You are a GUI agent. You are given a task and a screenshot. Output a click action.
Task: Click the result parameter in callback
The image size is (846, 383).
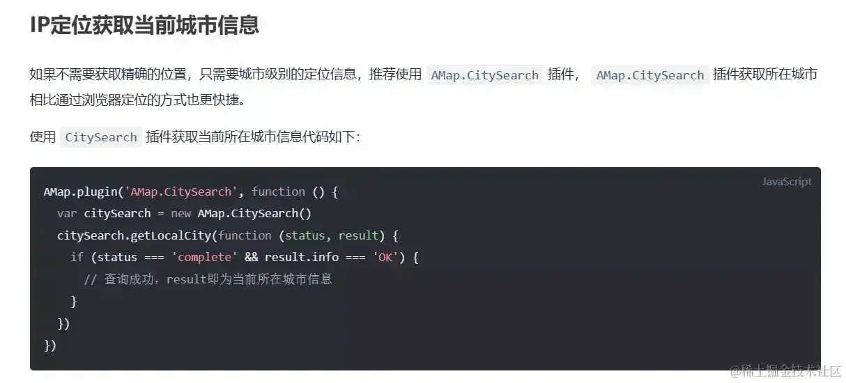tap(358, 235)
